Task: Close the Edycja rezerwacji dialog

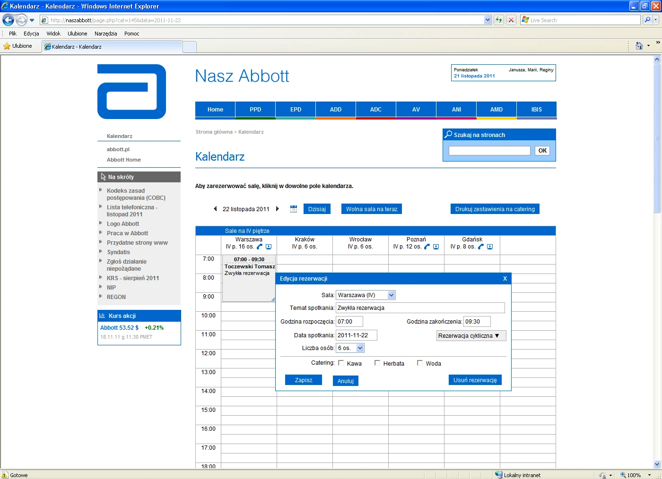Action: 505,279
